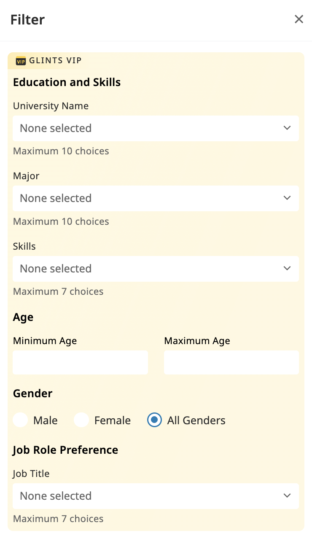Open the Skills selector
The width and height of the screenshot is (312, 544).
click(x=156, y=269)
